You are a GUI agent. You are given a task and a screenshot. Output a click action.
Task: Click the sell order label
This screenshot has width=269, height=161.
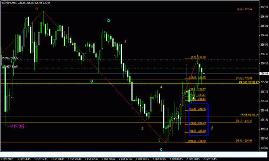9,67
